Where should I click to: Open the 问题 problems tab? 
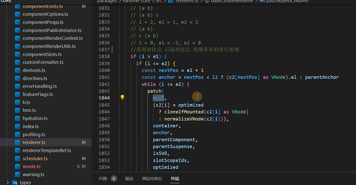tap(103, 178)
